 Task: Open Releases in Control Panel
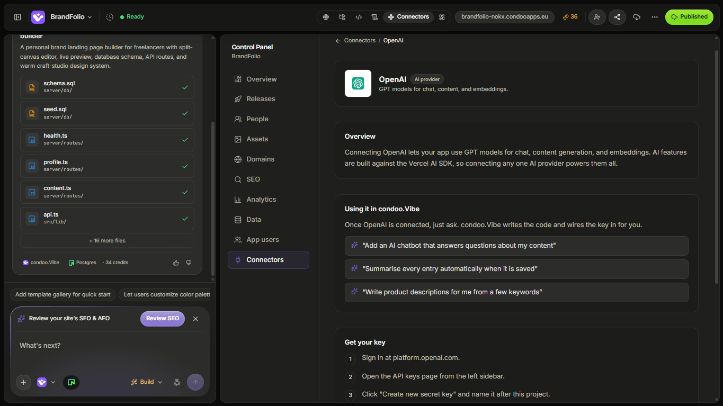pos(269,99)
